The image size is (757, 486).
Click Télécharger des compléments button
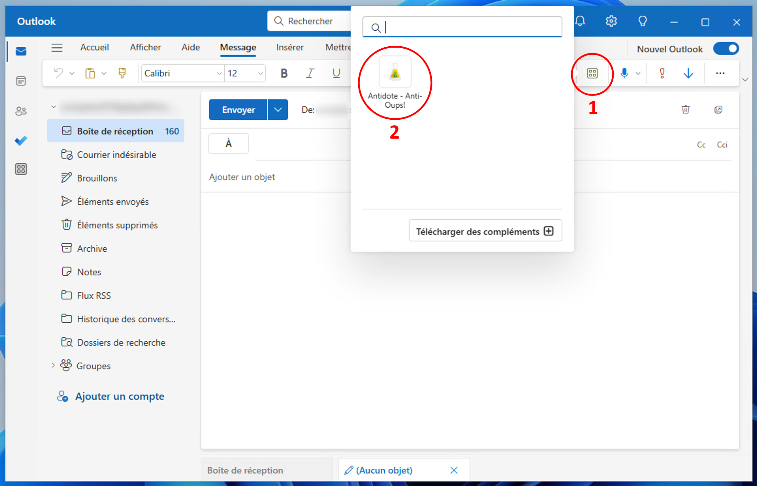pos(485,231)
